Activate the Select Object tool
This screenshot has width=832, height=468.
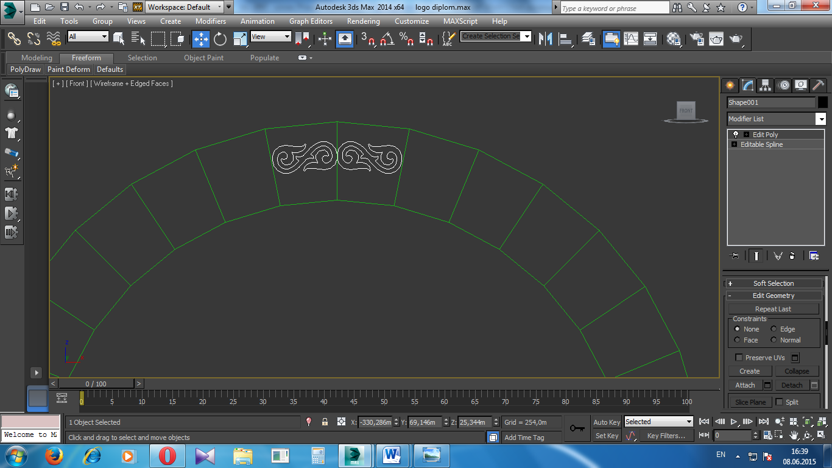[119, 38]
